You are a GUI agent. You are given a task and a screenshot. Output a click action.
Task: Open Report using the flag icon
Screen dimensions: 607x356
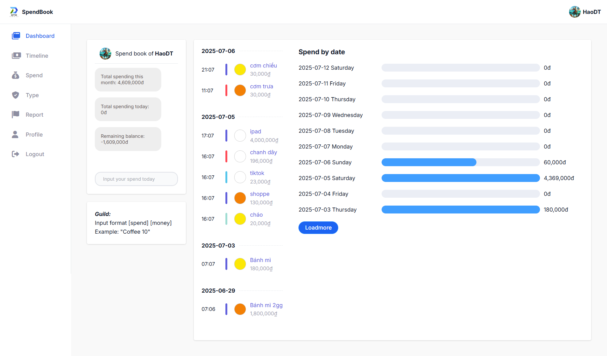click(x=16, y=114)
